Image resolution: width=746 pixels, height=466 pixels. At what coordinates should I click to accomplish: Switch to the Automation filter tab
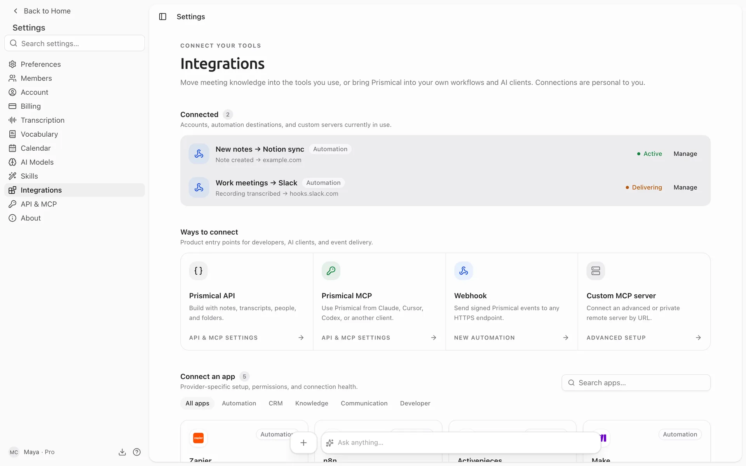pos(239,403)
